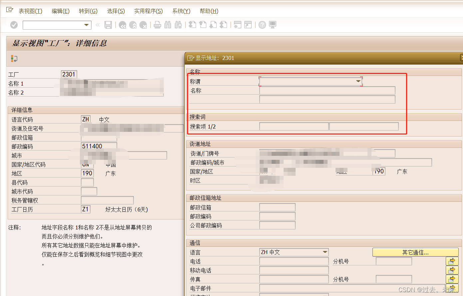Click the 传真 number input field

click(294, 279)
